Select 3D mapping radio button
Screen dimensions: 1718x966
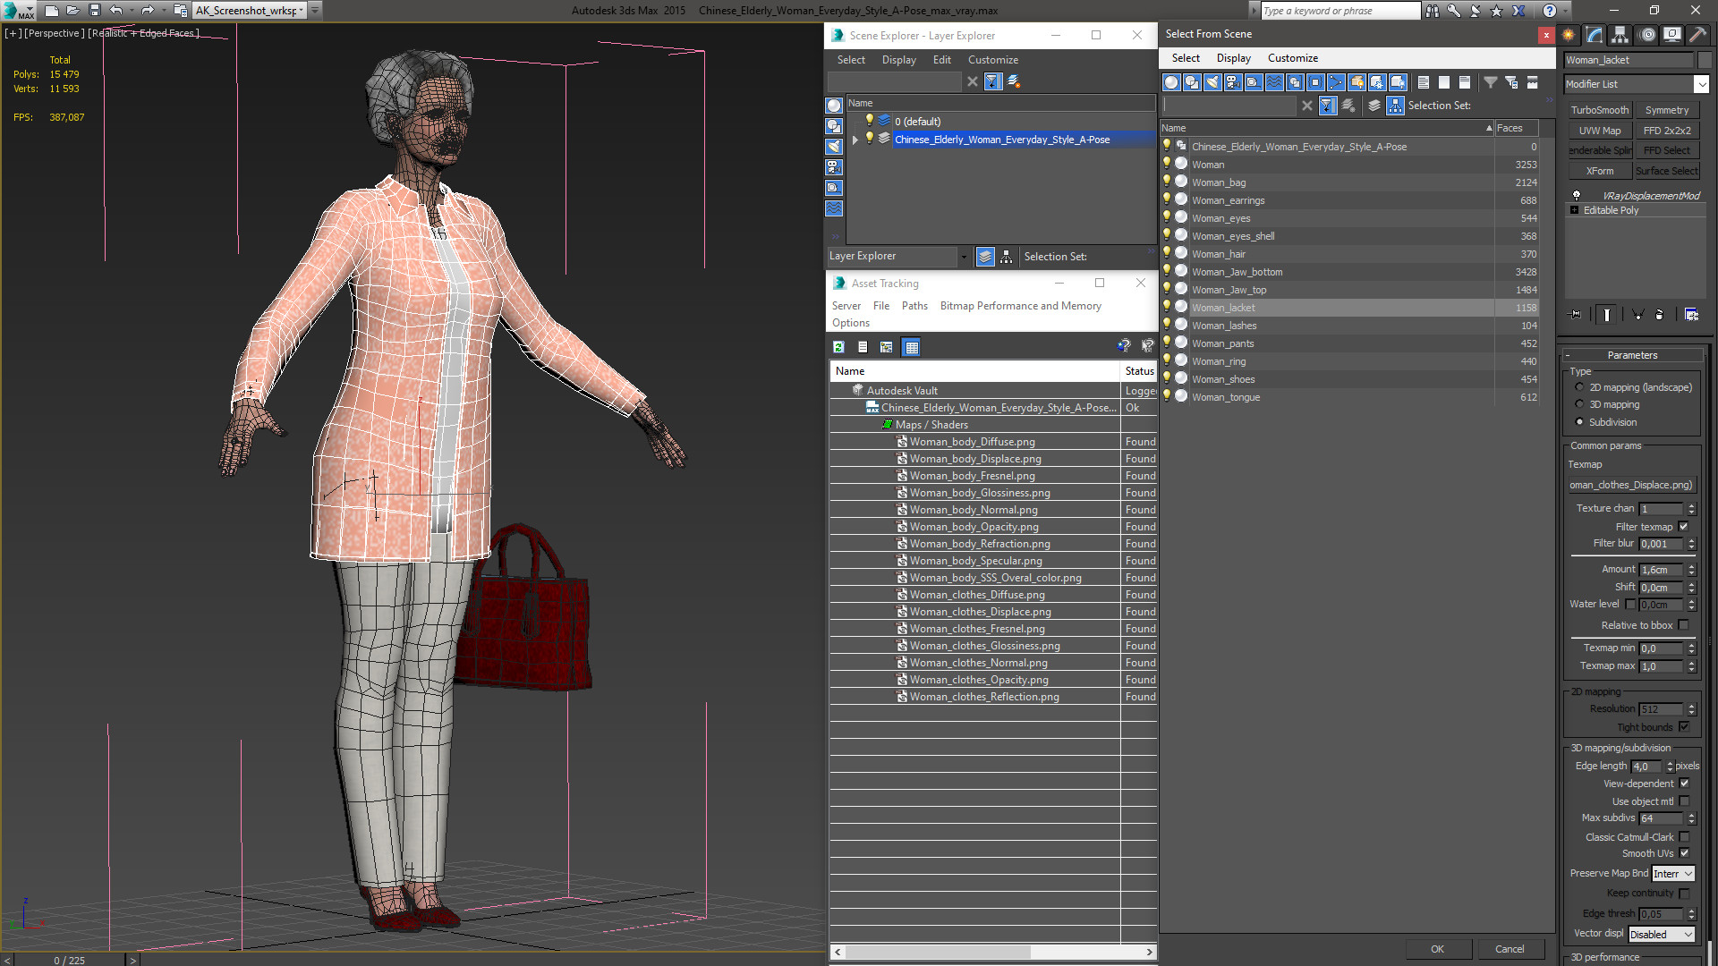pos(1579,404)
